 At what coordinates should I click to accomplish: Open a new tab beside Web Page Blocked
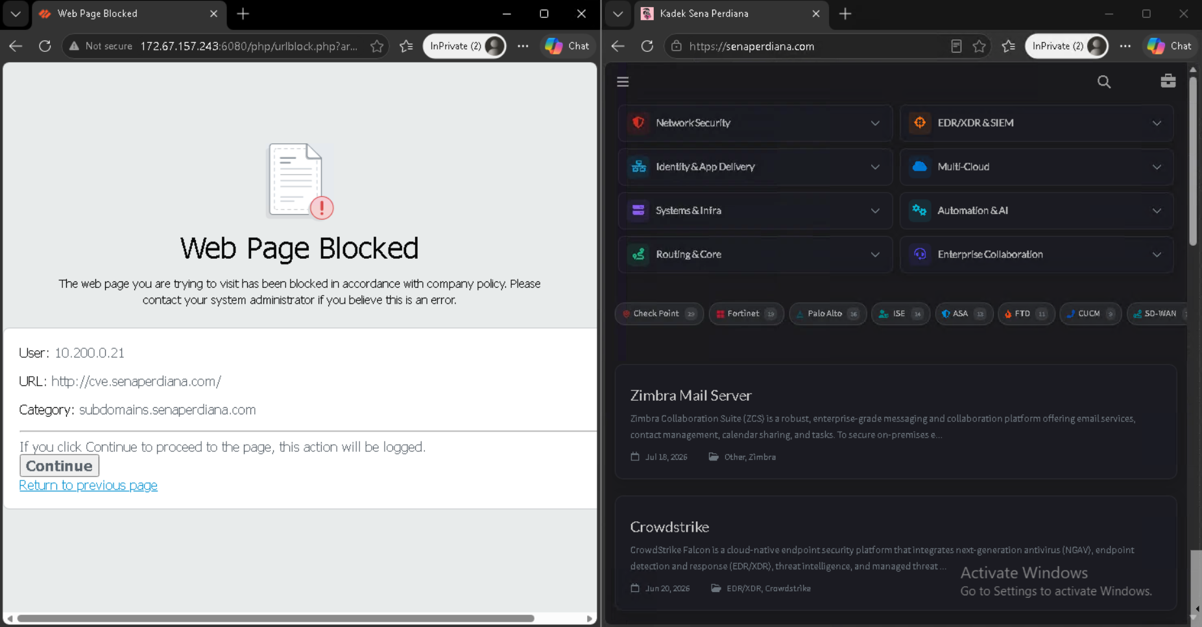(x=243, y=14)
